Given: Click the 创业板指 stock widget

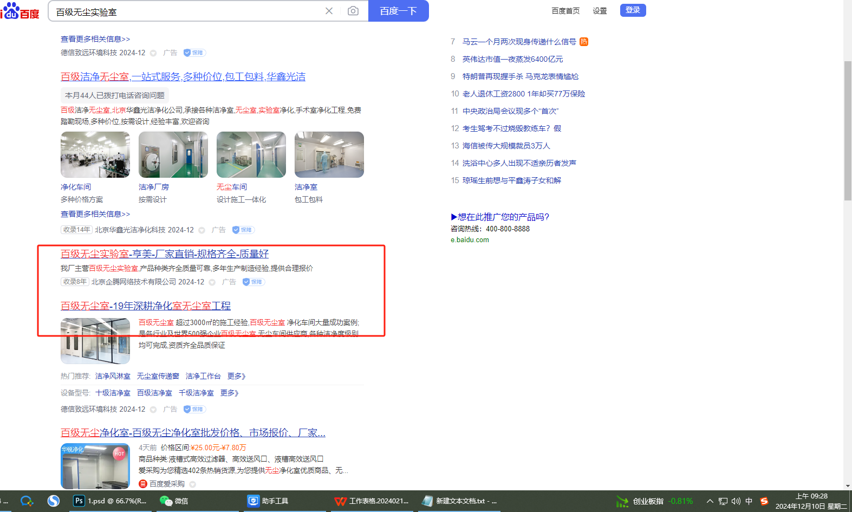Looking at the screenshot, I should (x=654, y=501).
